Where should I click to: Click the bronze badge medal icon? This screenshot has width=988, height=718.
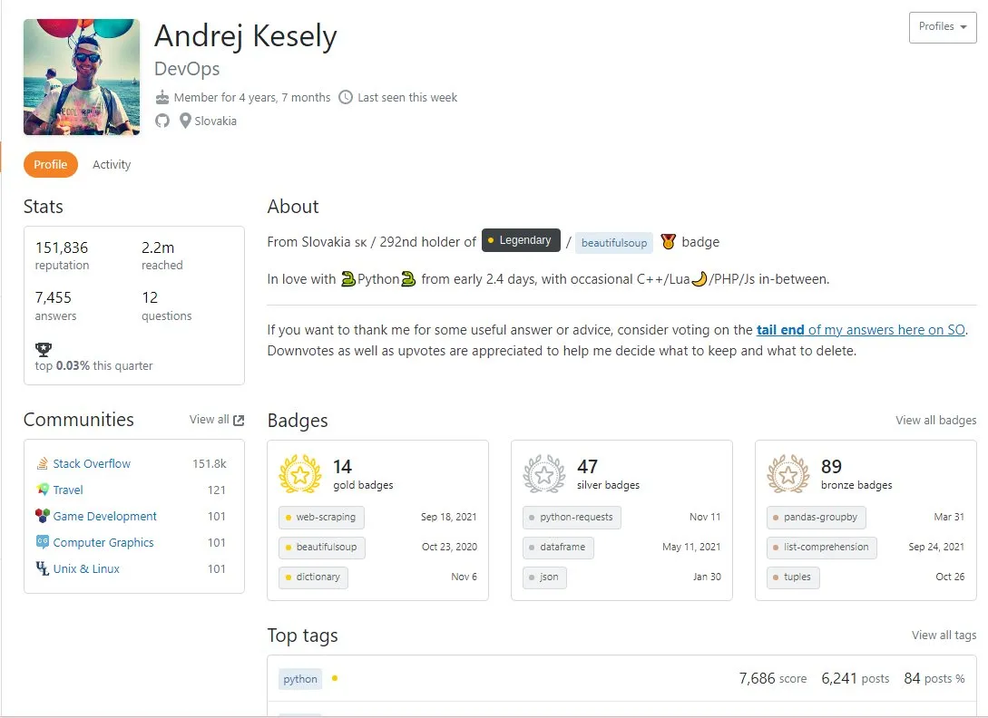coord(788,474)
